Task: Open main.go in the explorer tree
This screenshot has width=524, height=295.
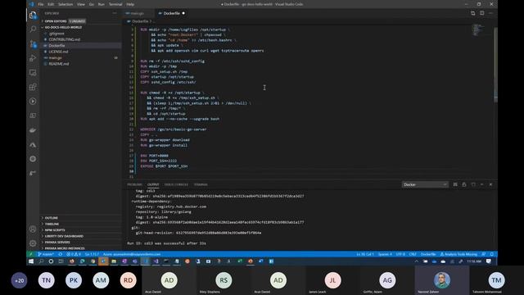Action: pyautogui.click(x=80, y=58)
